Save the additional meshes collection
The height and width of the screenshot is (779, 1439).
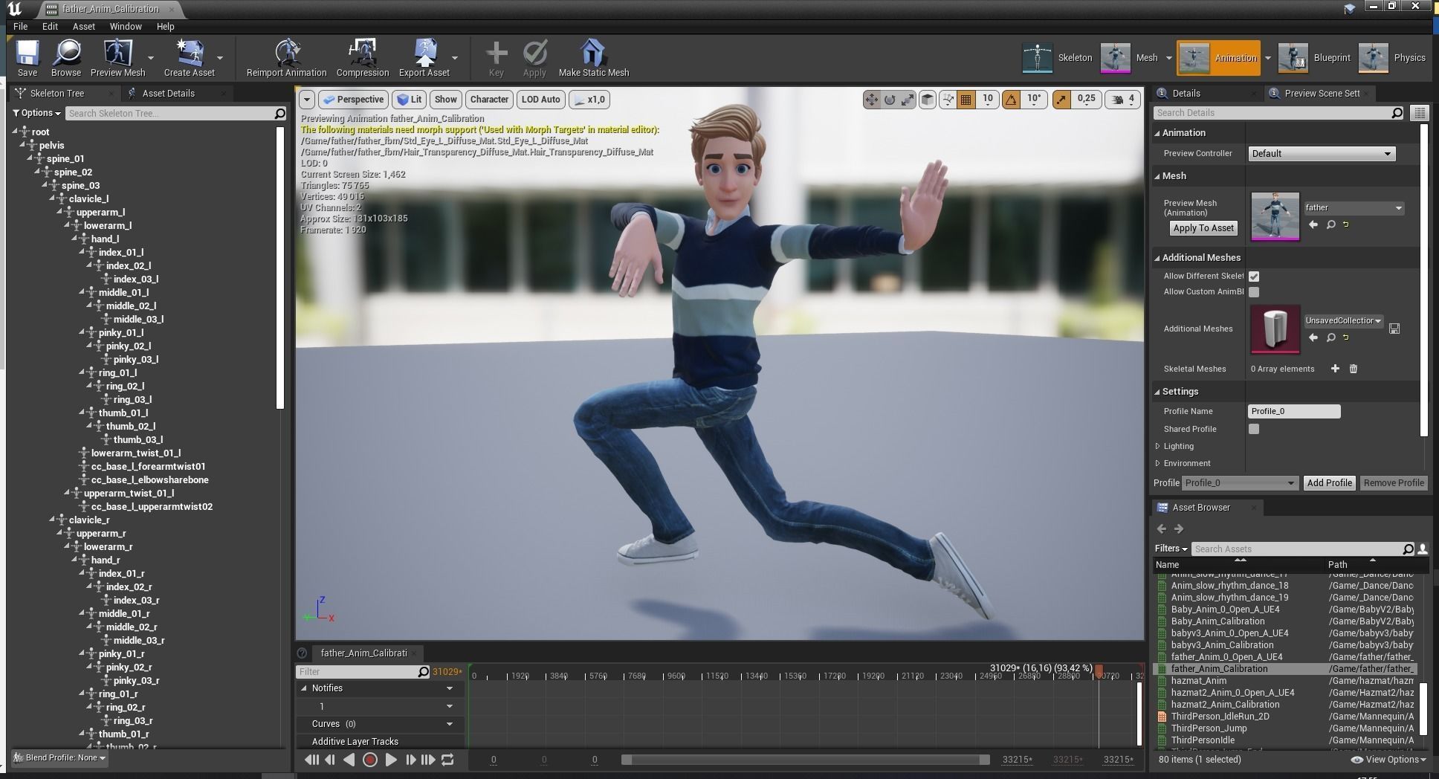(1394, 329)
